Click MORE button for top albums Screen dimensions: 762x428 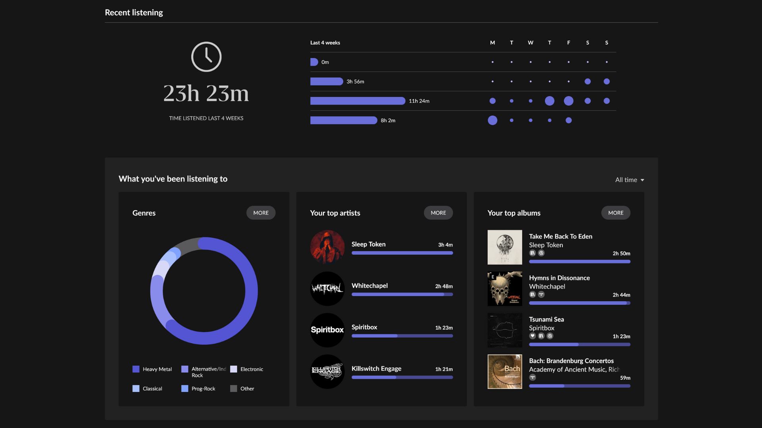[x=616, y=213]
